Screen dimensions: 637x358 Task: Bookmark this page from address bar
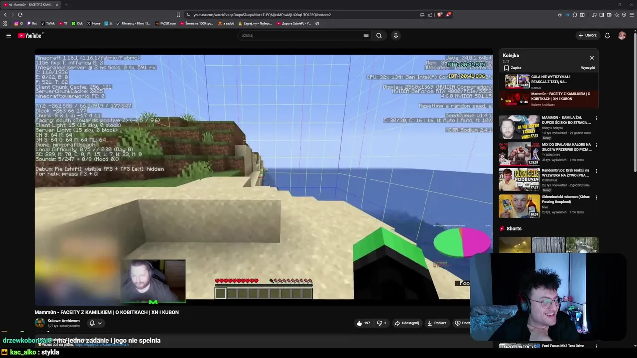coord(178,15)
